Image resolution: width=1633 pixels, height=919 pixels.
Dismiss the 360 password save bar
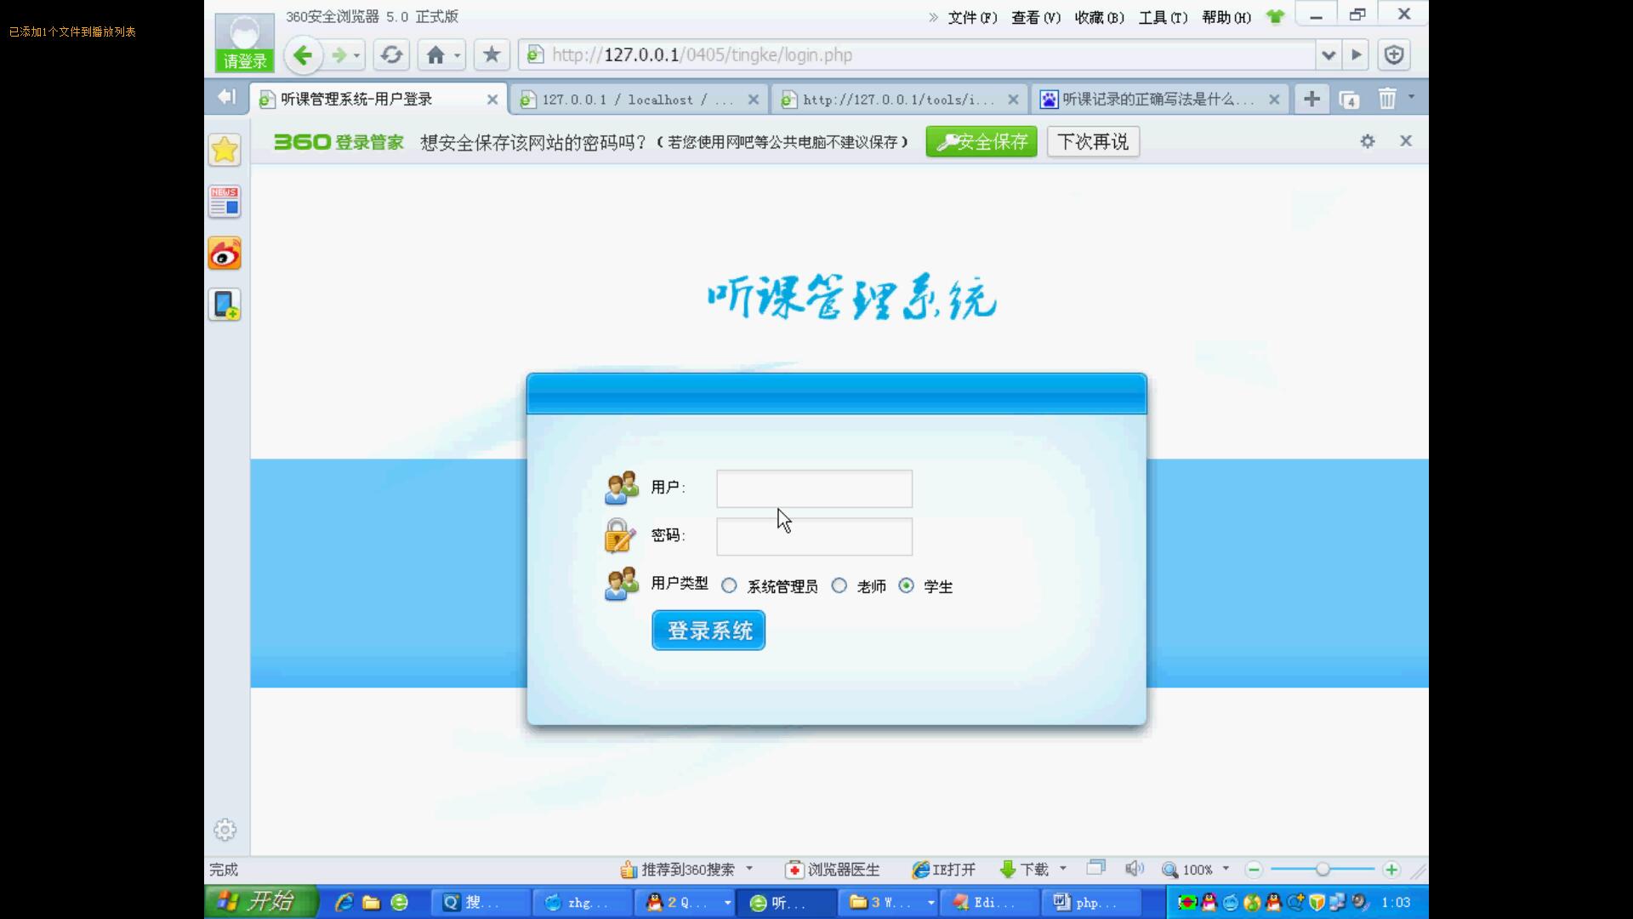coord(1406,141)
